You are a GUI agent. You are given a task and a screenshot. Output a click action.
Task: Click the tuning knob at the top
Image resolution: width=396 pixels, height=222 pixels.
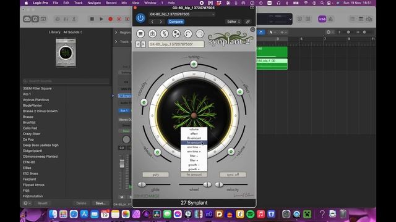pos(194,64)
